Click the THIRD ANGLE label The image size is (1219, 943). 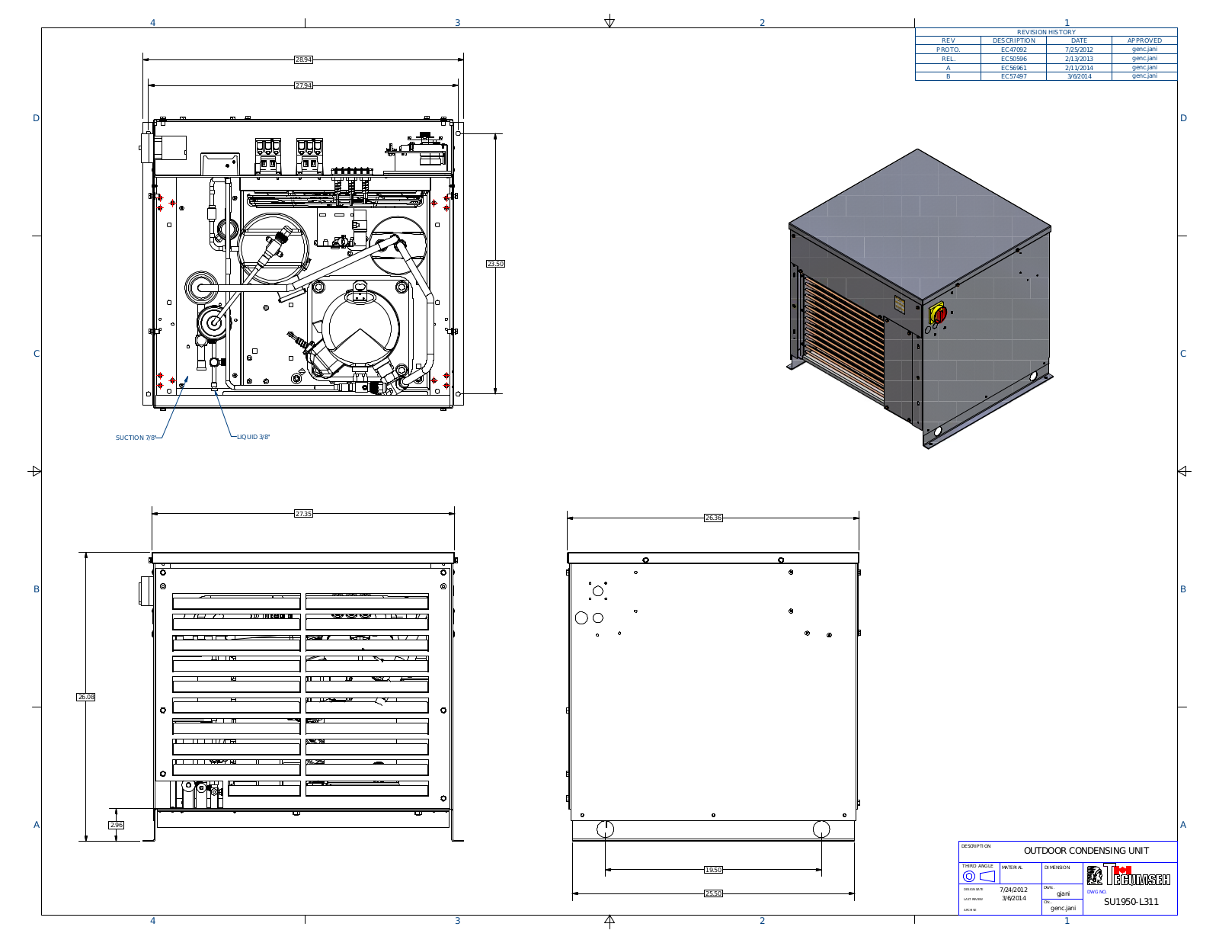[x=977, y=866]
